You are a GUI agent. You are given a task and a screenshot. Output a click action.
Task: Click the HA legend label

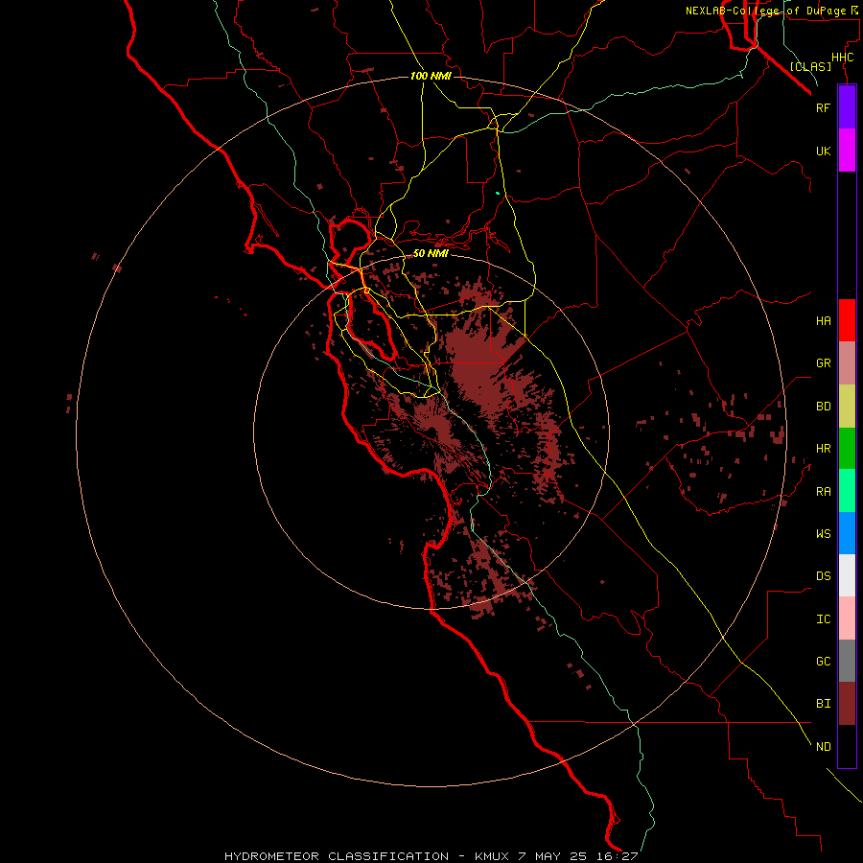(x=823, y=320)
